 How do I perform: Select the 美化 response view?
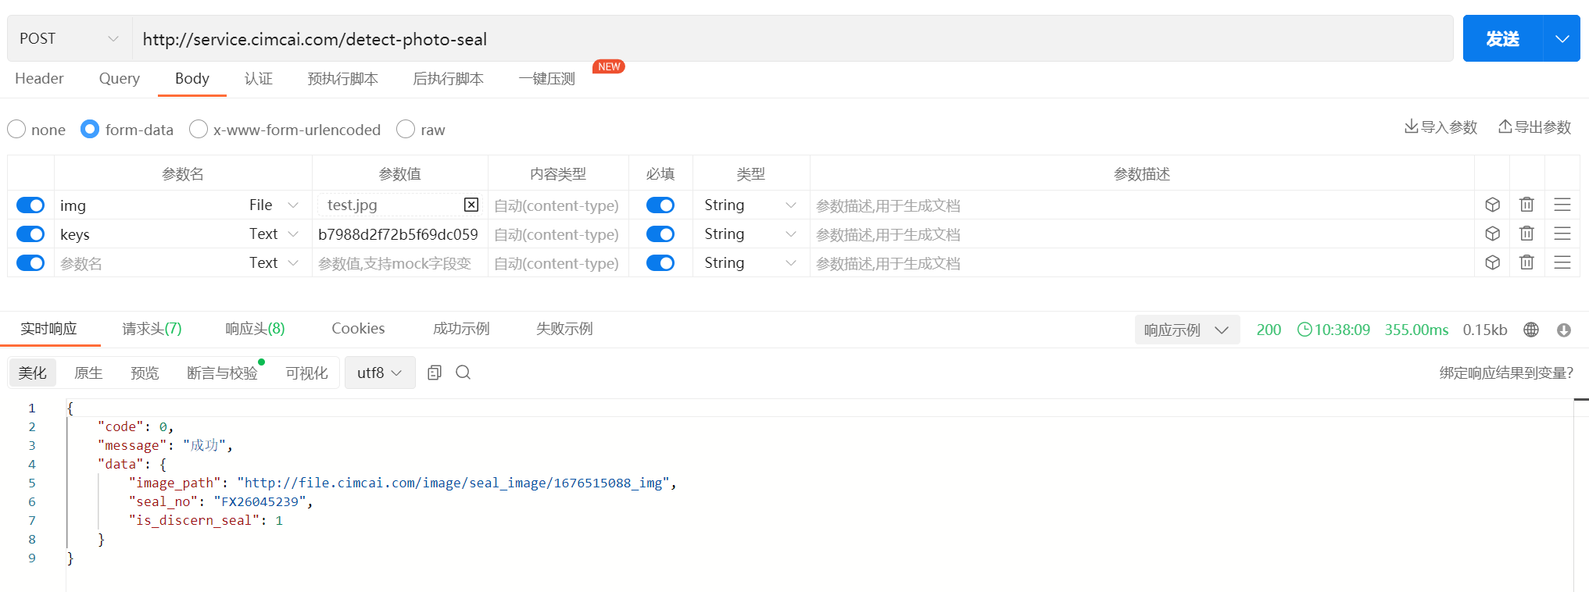[32, 373]
